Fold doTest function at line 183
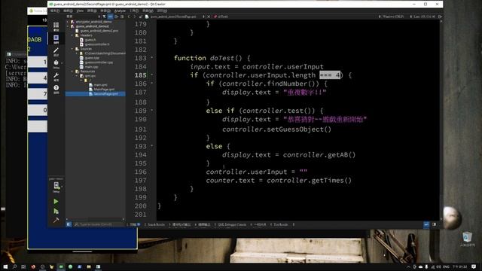This screenshot has height=271, width=482. [x=152, y=58]
